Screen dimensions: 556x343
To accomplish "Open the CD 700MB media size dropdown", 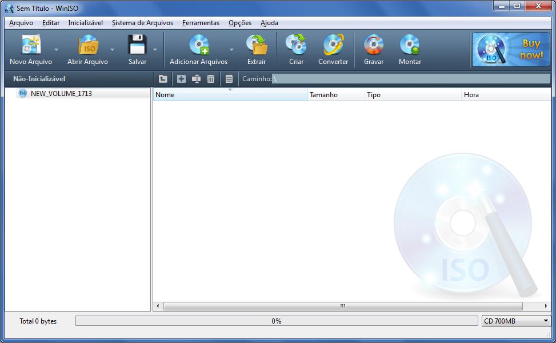I will 516,321.
